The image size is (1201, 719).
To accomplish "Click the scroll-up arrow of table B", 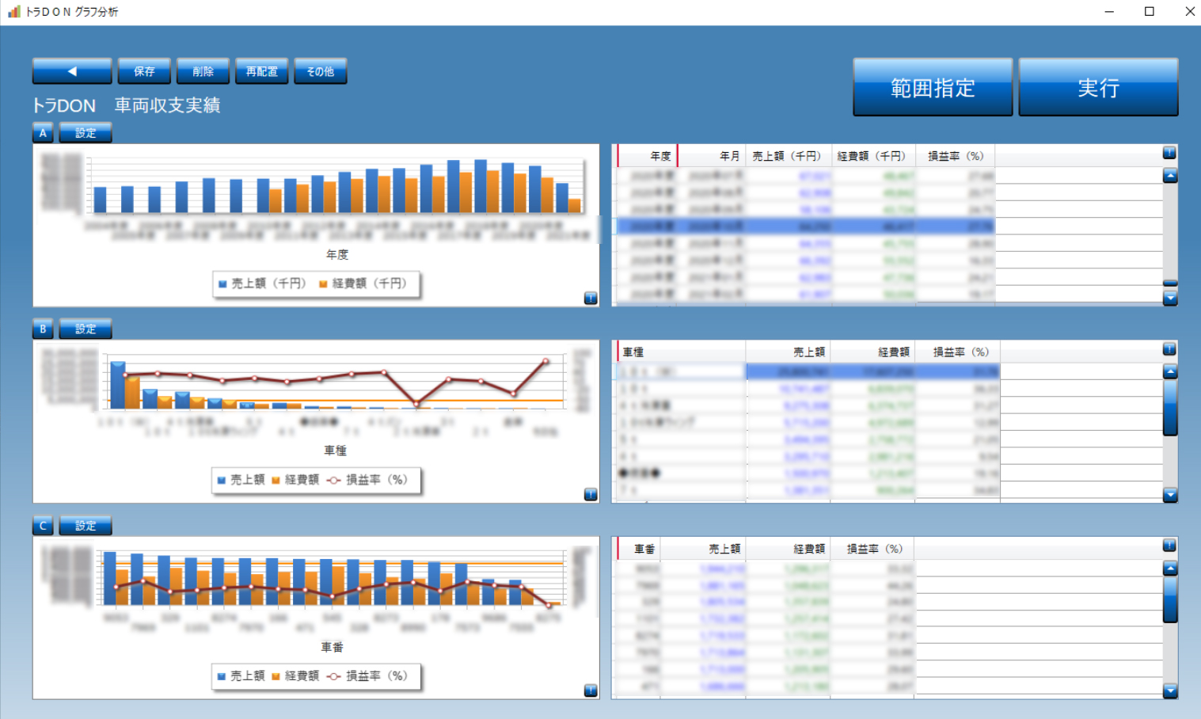I will click(1170, 371).
